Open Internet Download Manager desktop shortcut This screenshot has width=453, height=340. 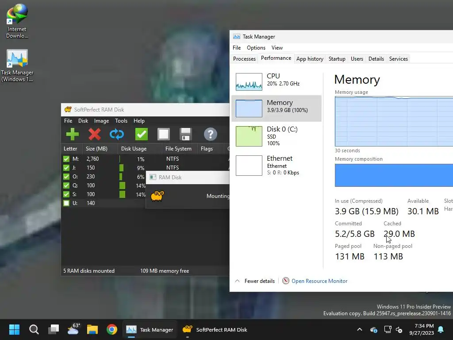pos(17,21)
